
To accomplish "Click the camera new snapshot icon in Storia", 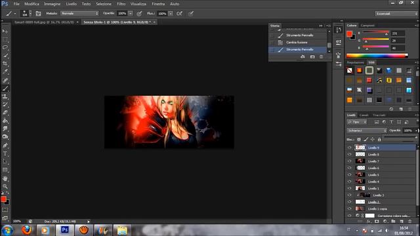I will coord(312,57).
